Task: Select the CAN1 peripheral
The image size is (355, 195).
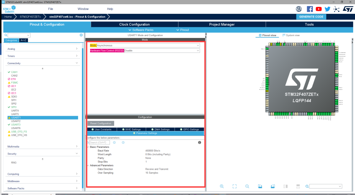Action: [x=14, y=72]
